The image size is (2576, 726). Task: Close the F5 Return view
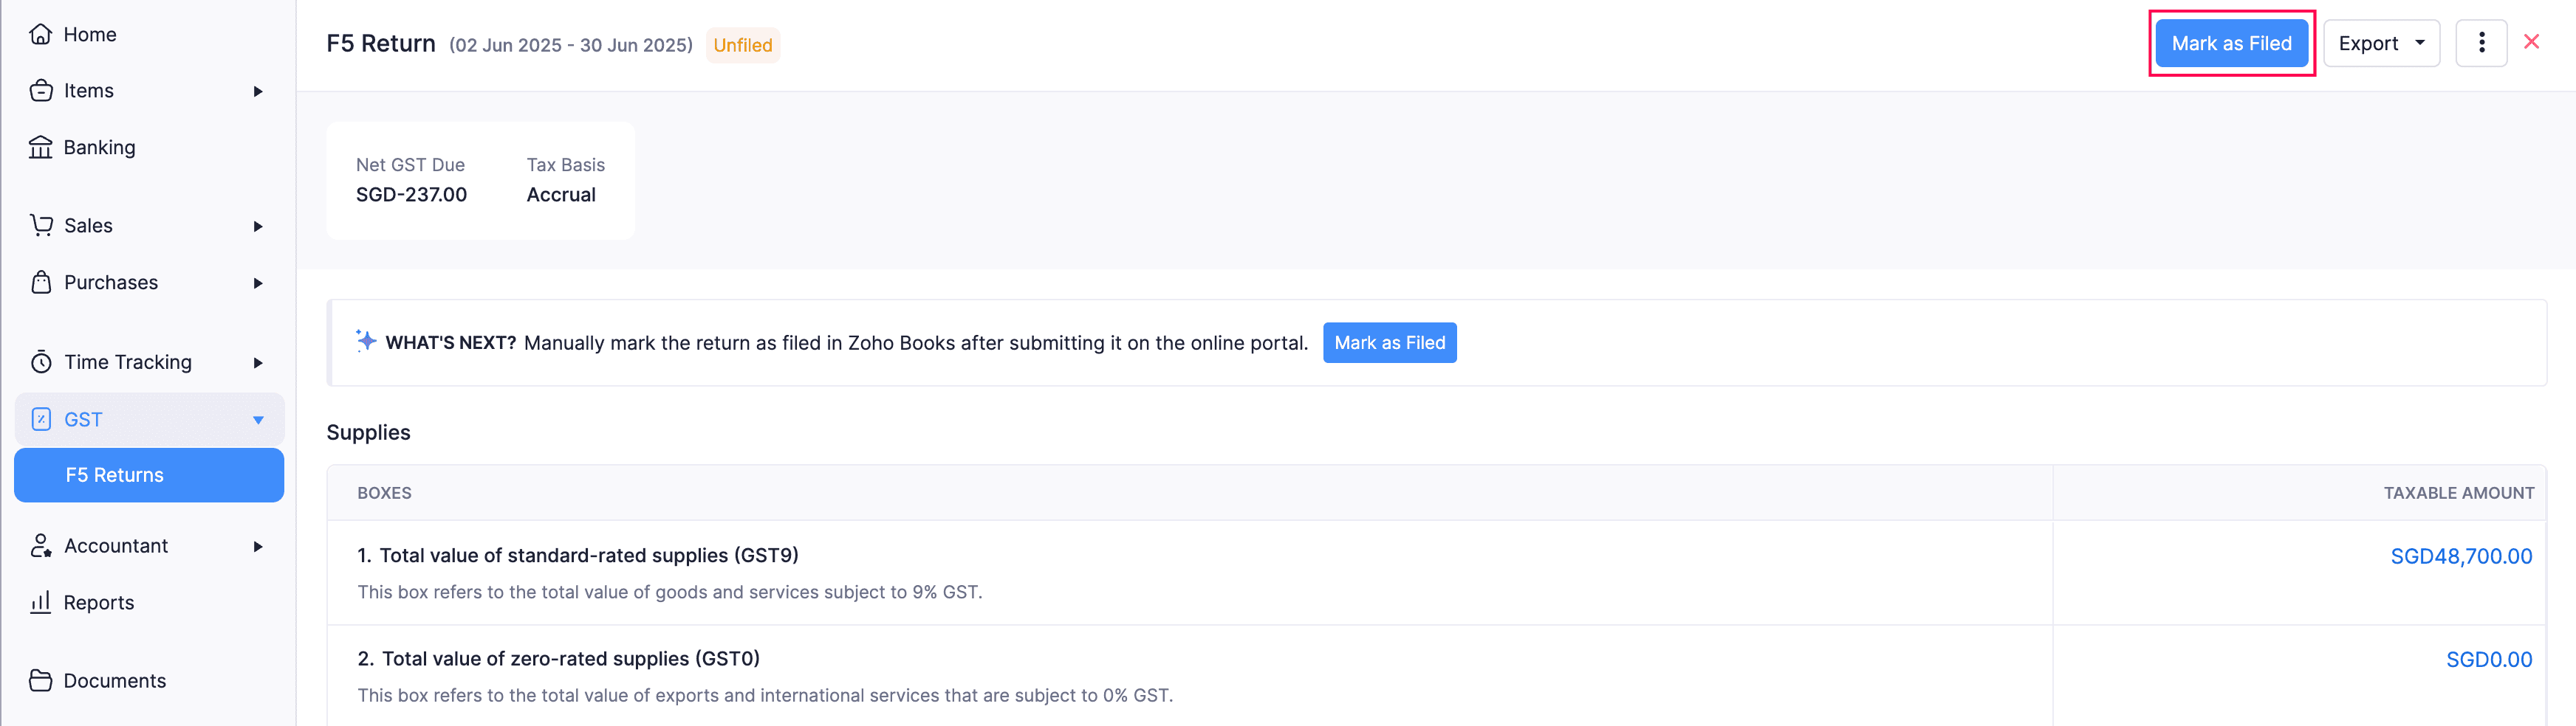[2531, 42]
